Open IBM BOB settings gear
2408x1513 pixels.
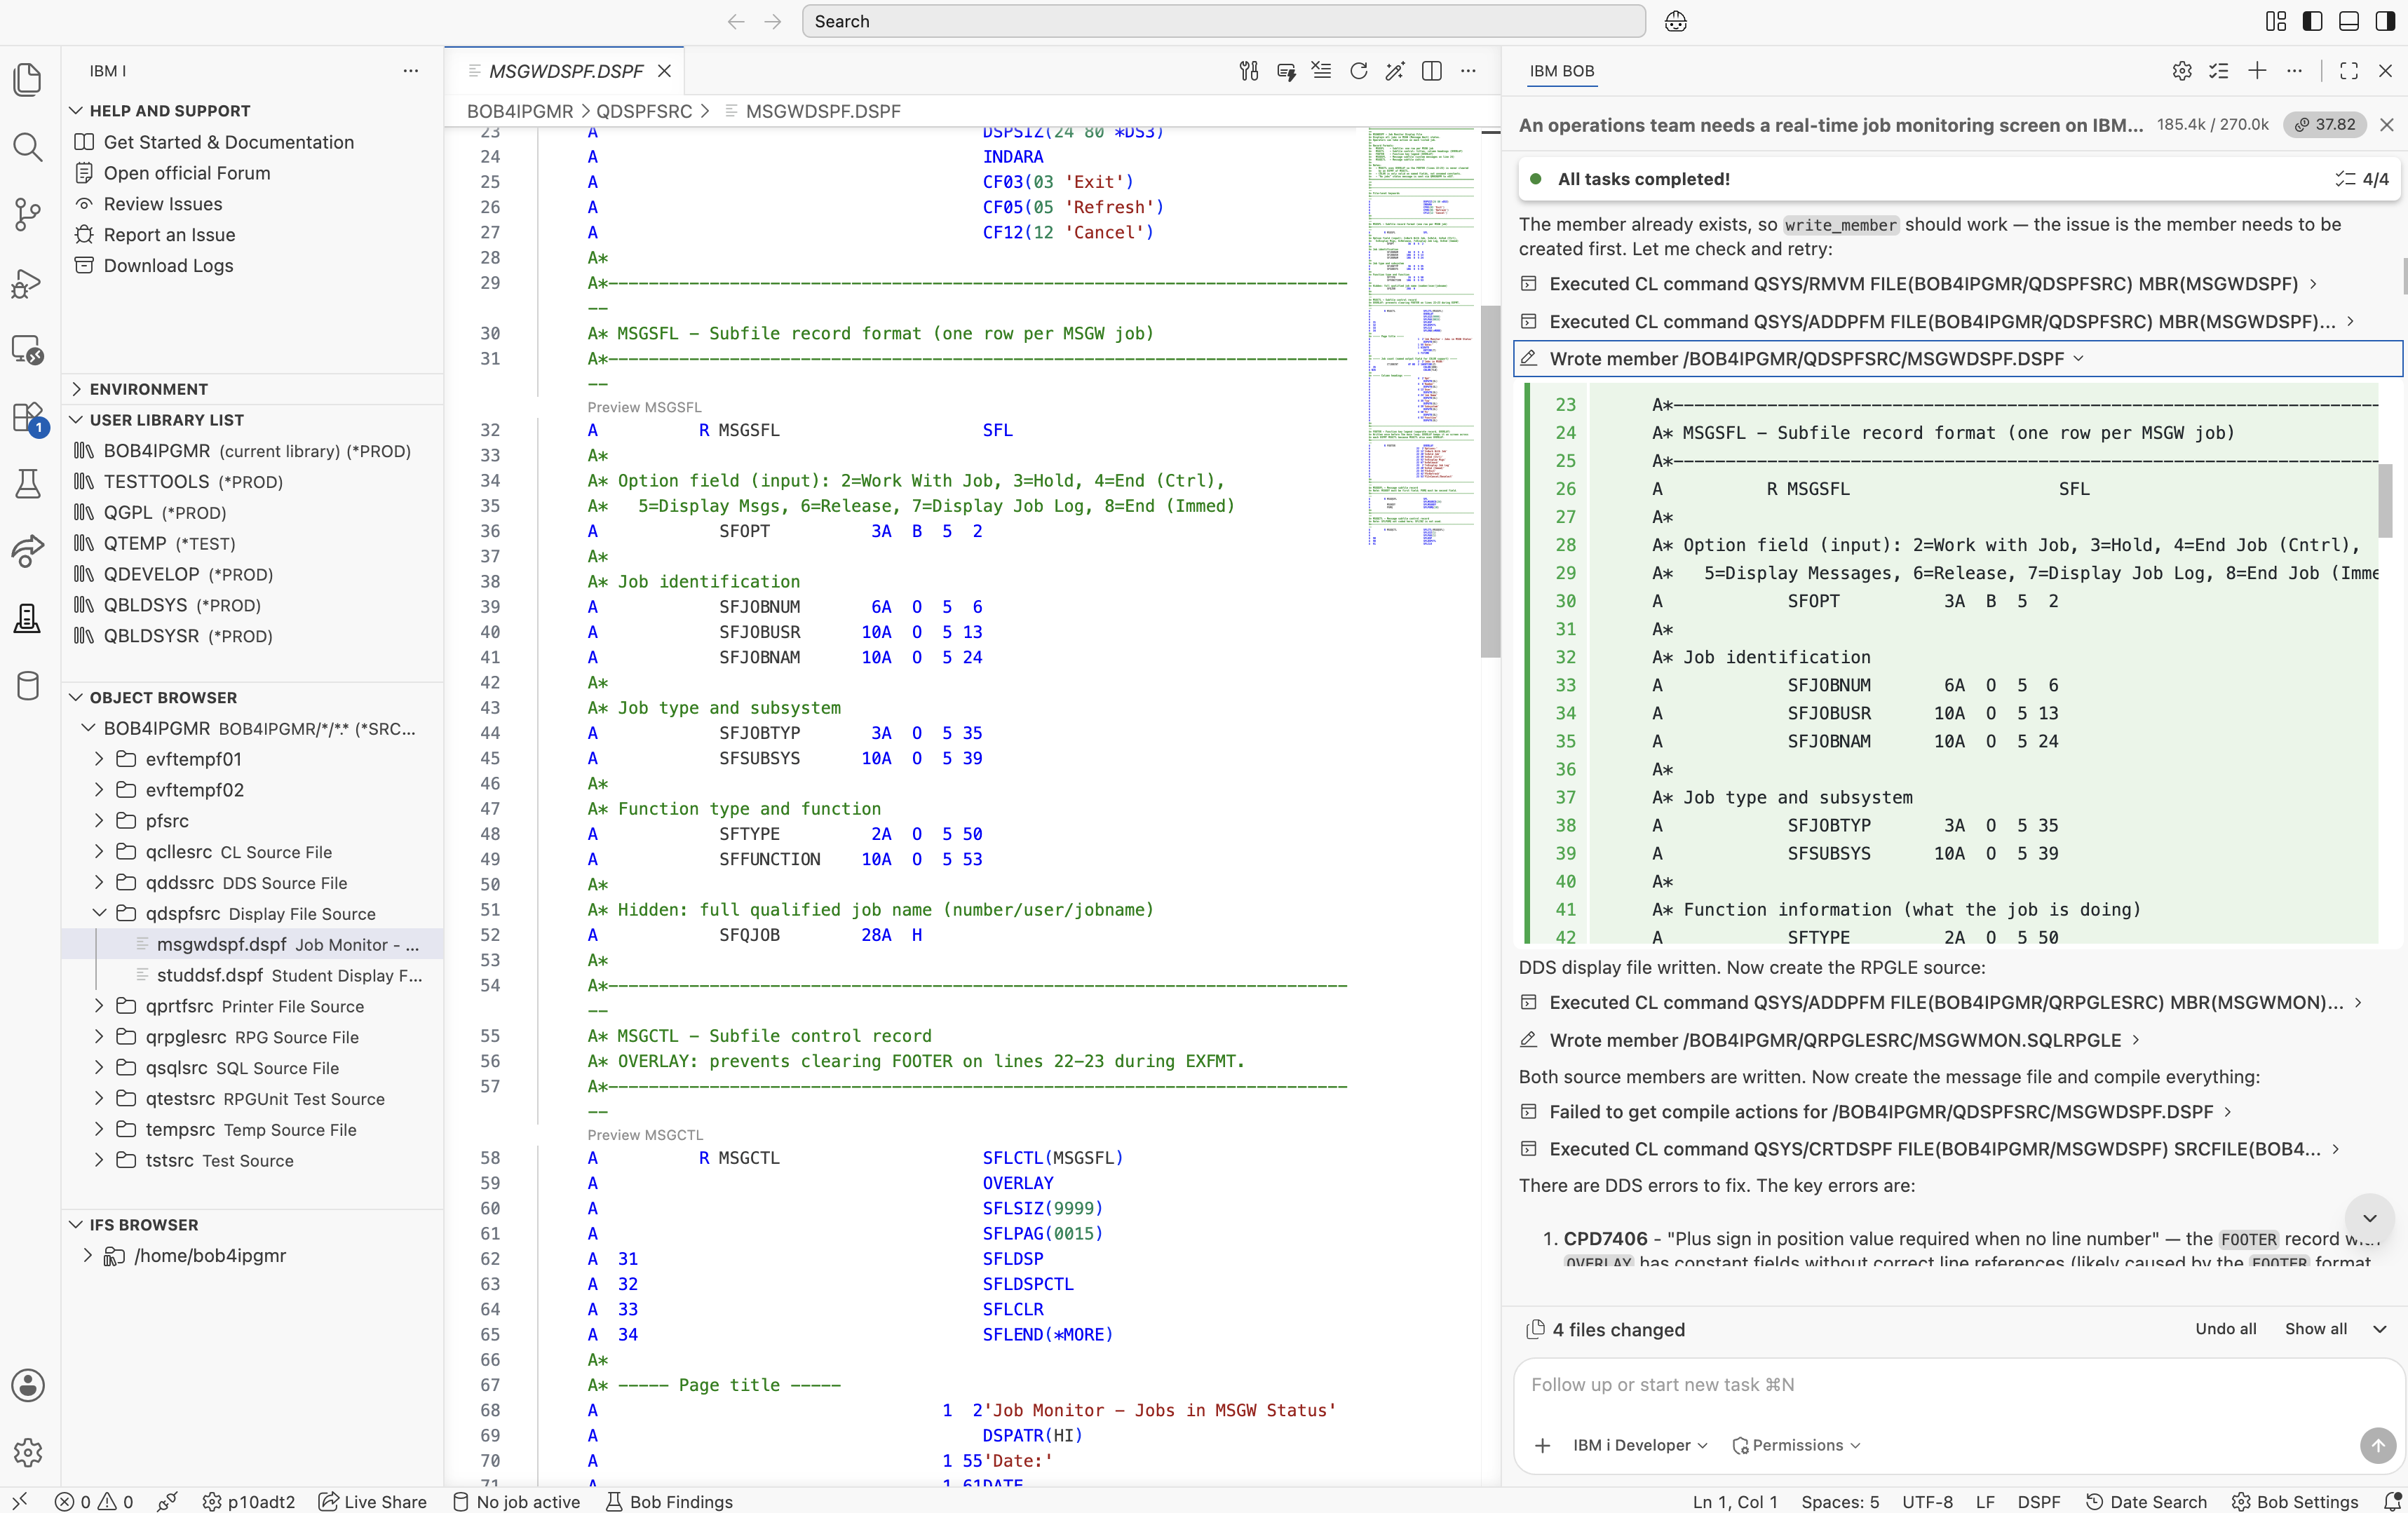[2182, 71]
